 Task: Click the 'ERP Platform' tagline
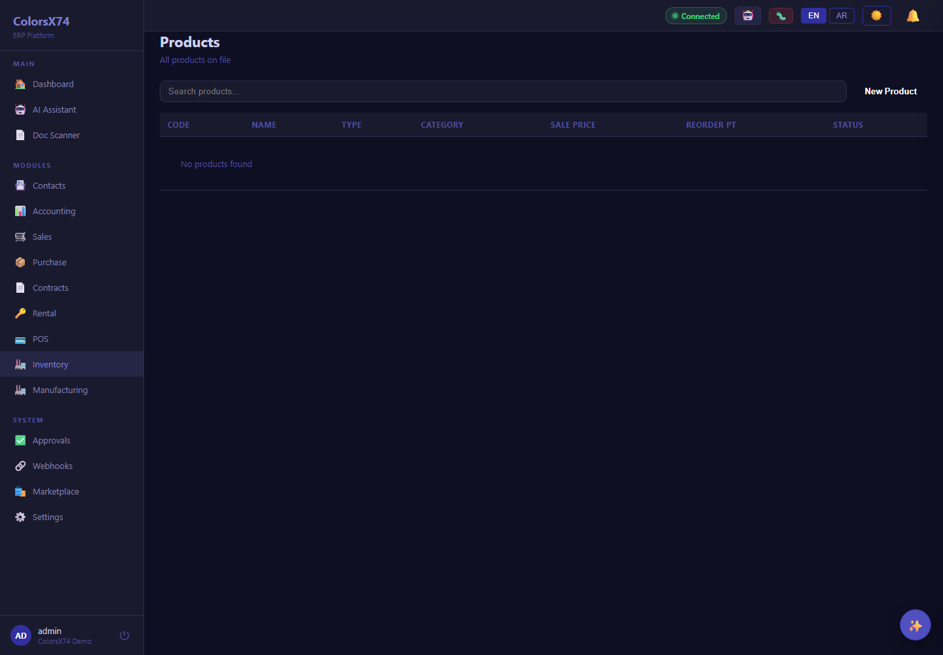pos(33,35)
